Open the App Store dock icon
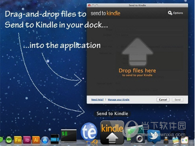195x146 pixels. click(x=45, y=140)
